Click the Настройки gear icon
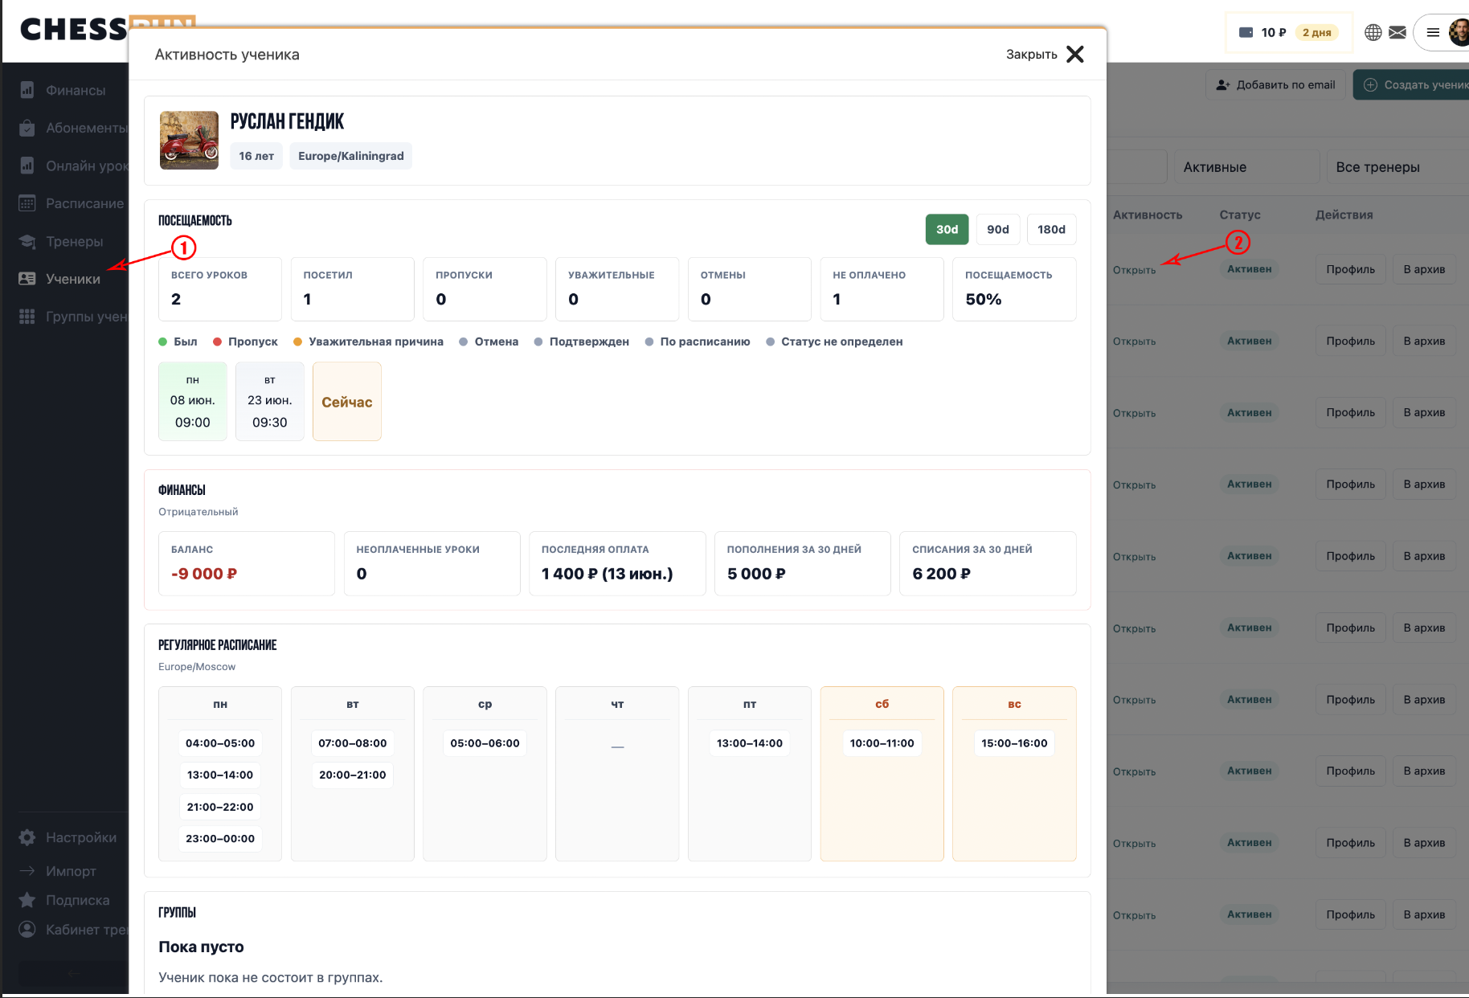This screenshot has height=998, width=1469. pos(27,837)
